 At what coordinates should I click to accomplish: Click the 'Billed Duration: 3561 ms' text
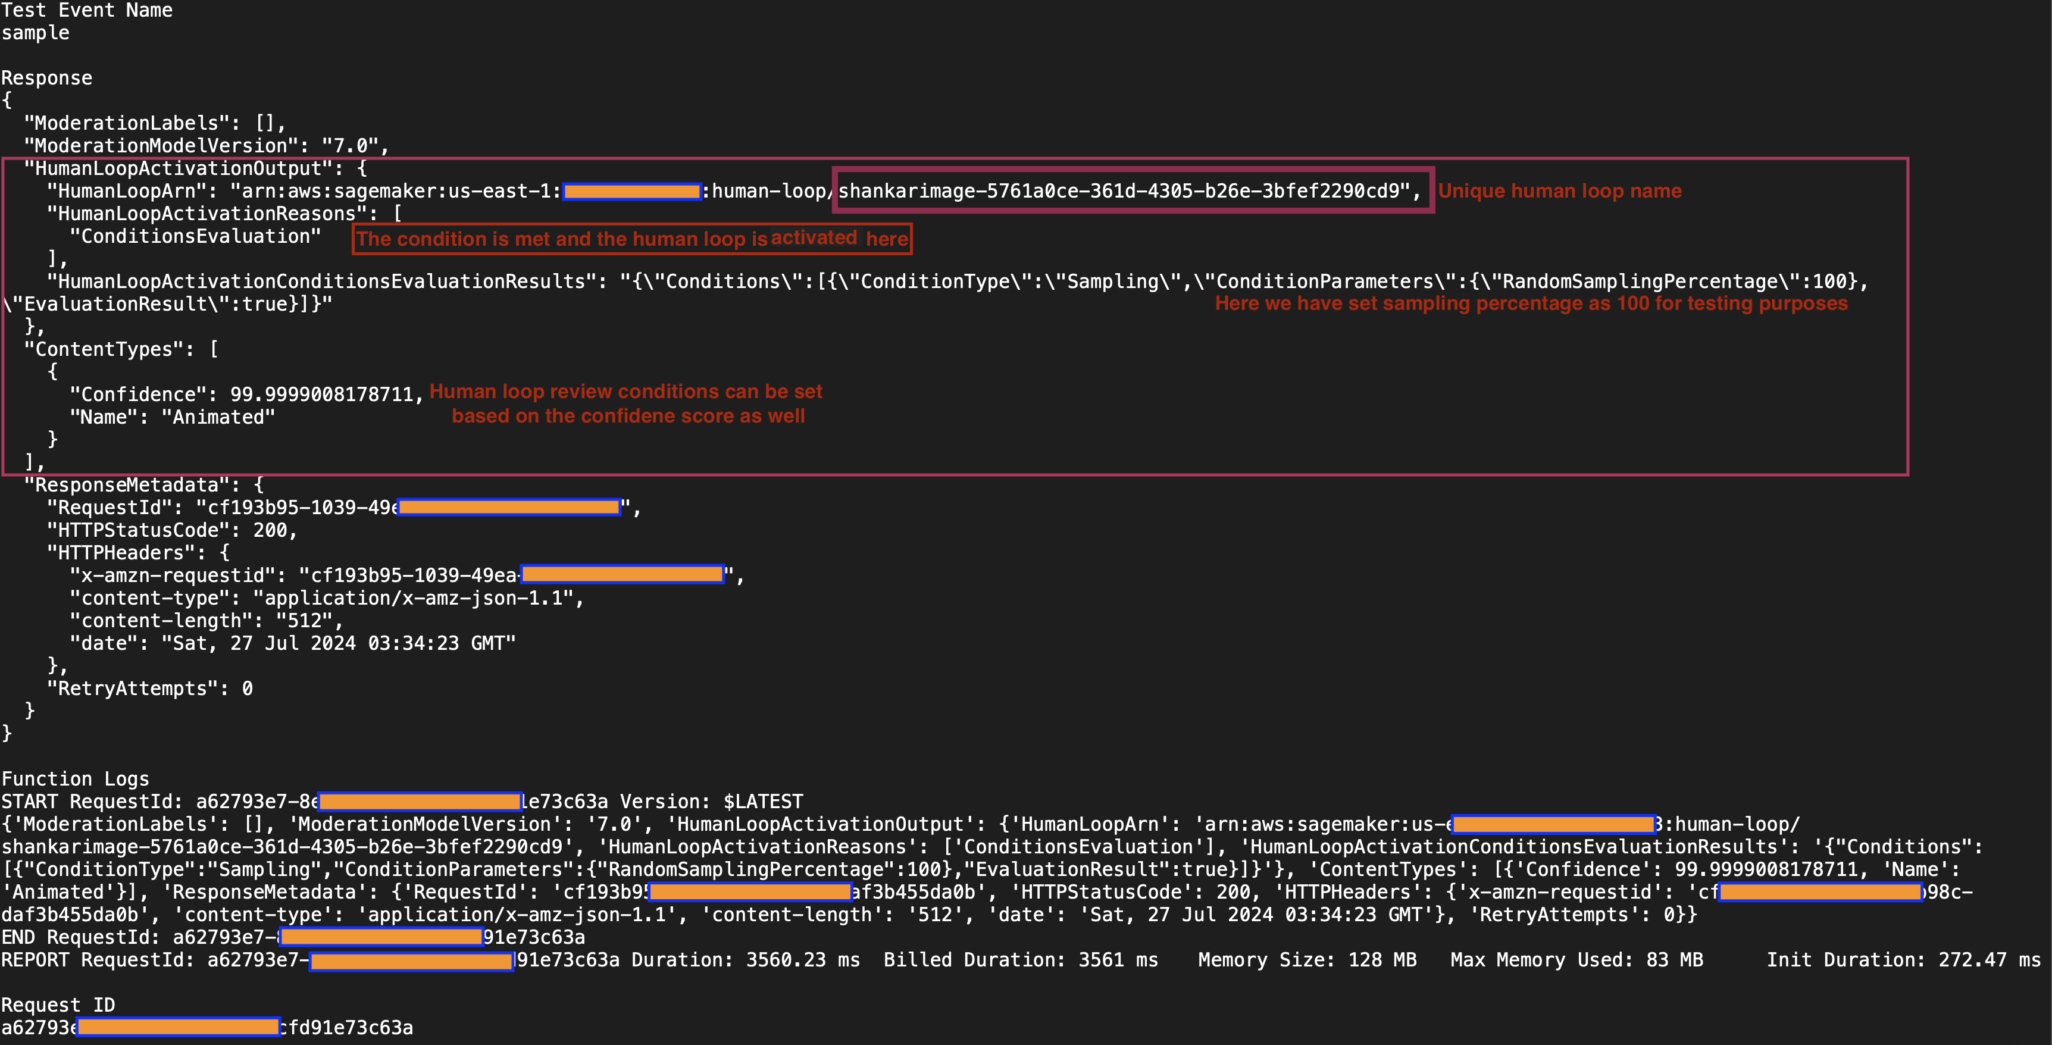1019,960
